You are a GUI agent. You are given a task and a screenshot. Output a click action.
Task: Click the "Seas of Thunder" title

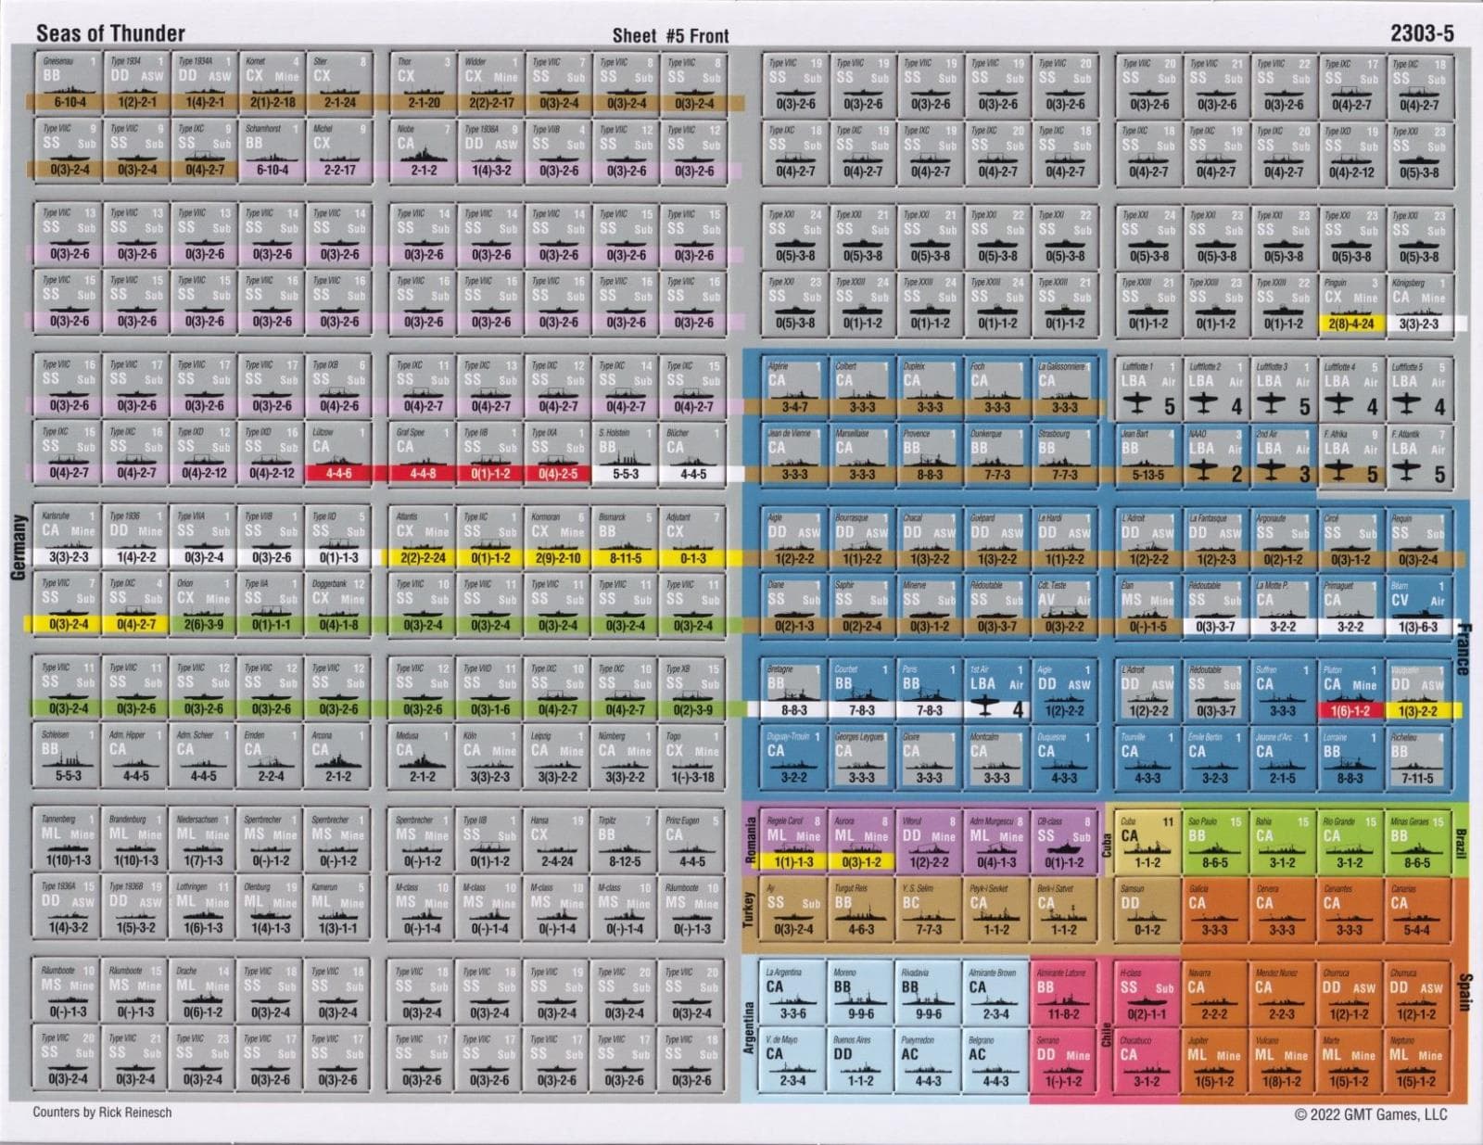coord(110,33)
